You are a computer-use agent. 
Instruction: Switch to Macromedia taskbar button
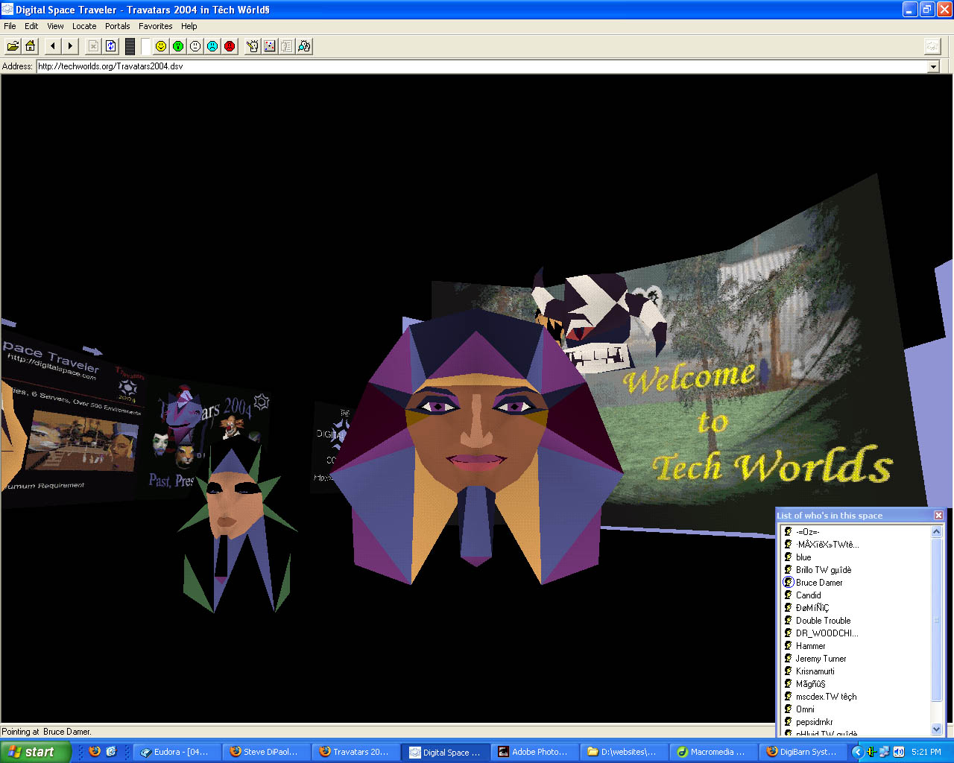(714, 752)
